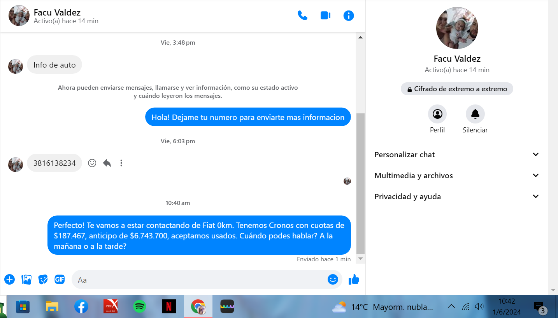Open the black wave-logo app on taskbar
Image resolution: width=558 pixels, height=318 pixels.
click(x=227, y=307)
